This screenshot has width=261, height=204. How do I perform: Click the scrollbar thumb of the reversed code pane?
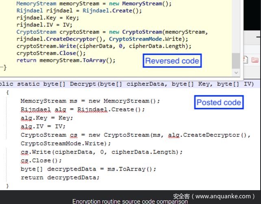[x=236, y=61]
